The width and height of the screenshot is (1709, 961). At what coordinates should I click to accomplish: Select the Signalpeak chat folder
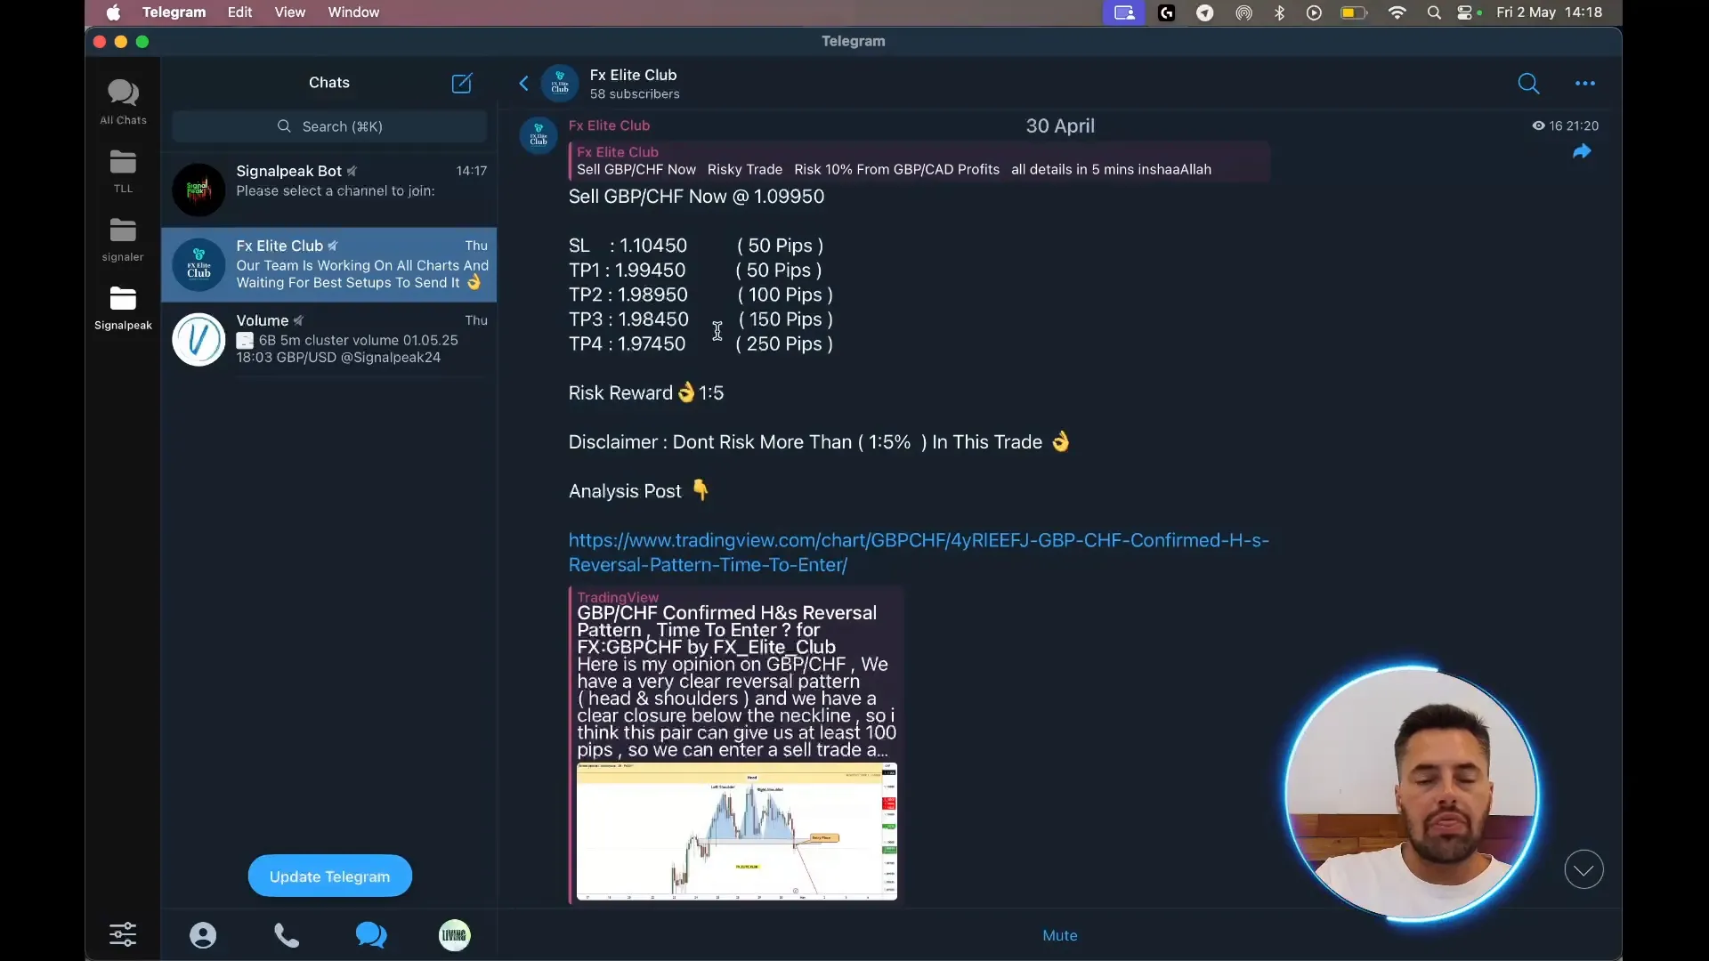tap(123, 309)
